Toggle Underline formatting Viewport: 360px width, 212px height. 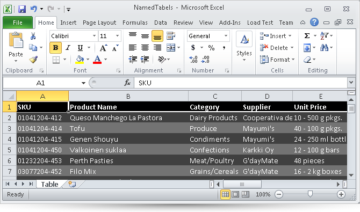click(x=80, y=48)
